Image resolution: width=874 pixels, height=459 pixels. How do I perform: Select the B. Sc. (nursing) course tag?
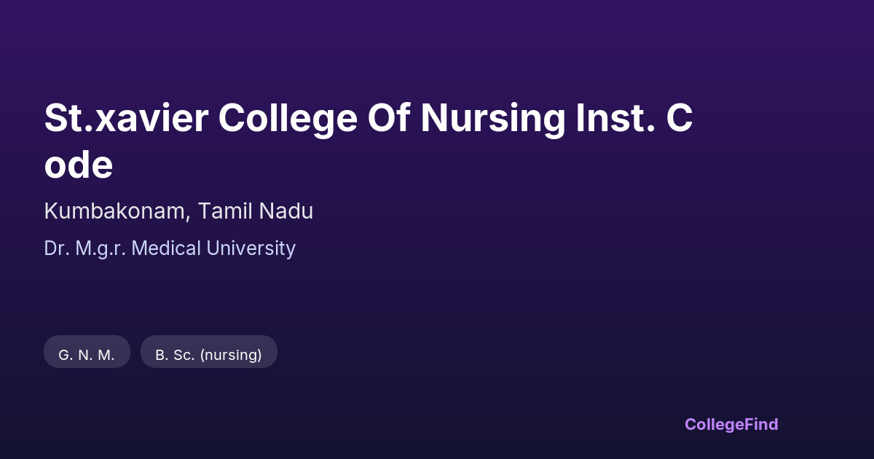208,355
